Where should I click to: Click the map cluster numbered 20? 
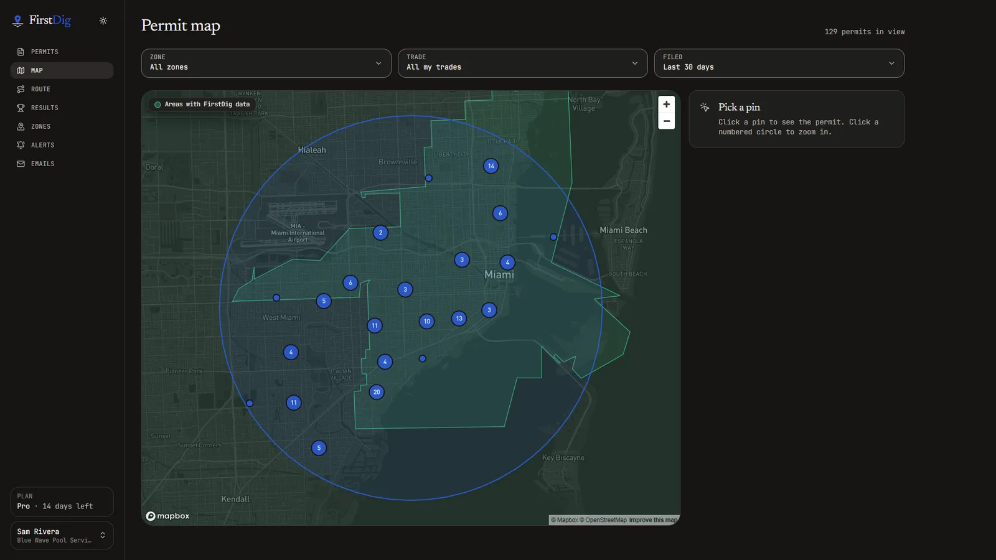click(x=377, y=392)
